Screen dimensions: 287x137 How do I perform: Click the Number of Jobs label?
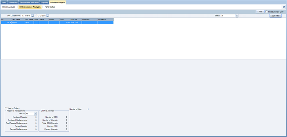tap(76, 109)
